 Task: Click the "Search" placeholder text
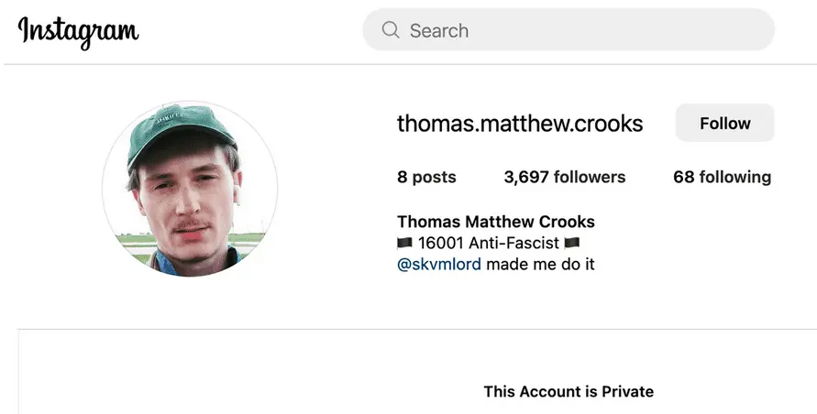439,31
